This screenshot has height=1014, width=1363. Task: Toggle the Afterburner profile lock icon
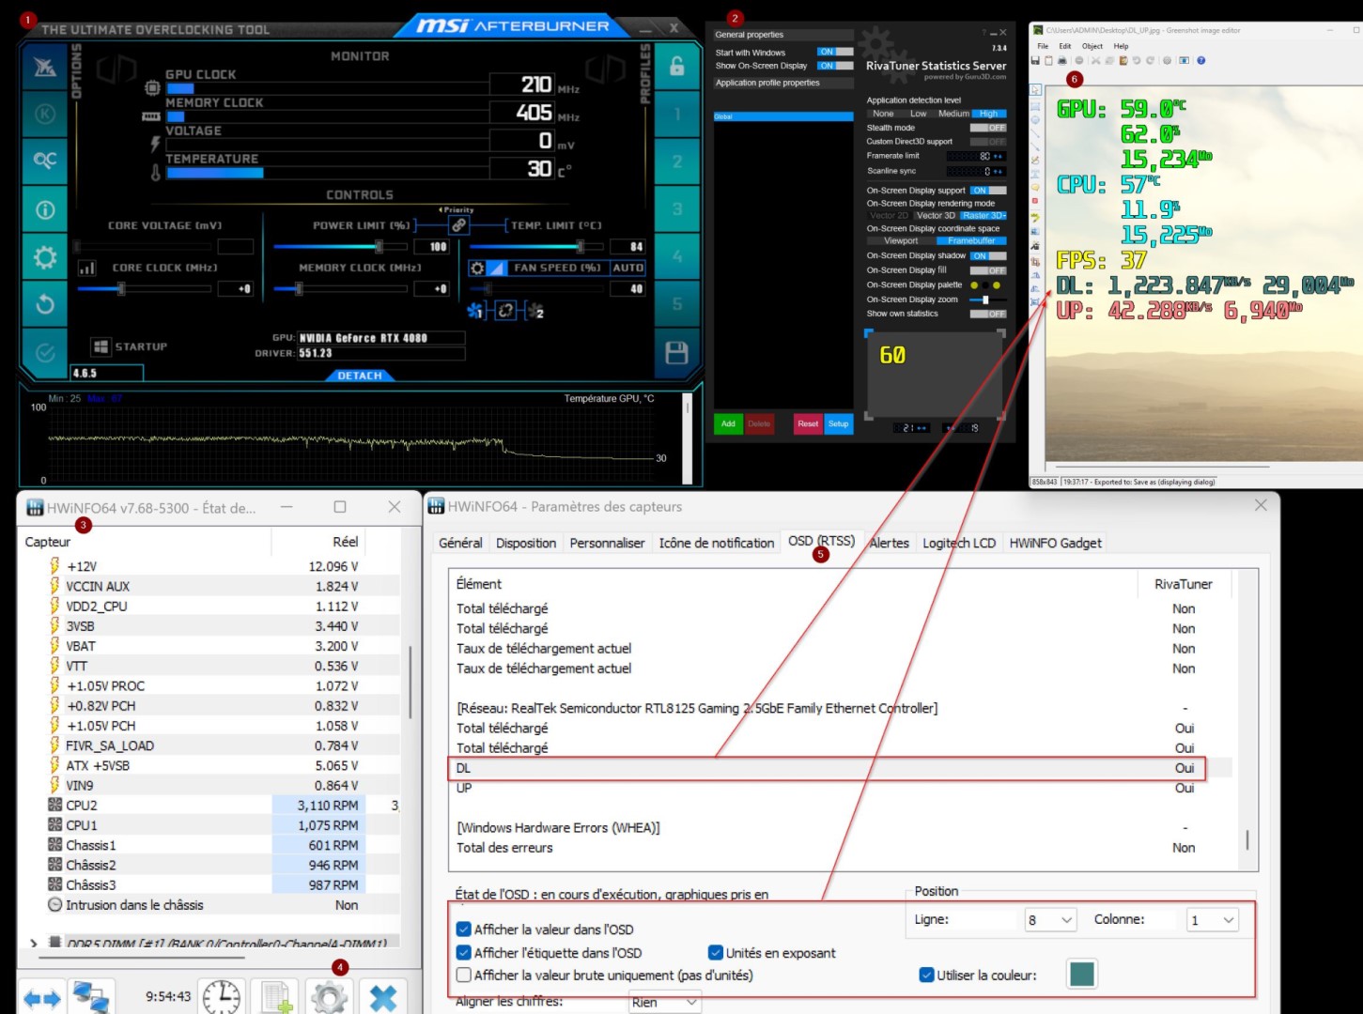pyautogui.click(x=677, y=67)
